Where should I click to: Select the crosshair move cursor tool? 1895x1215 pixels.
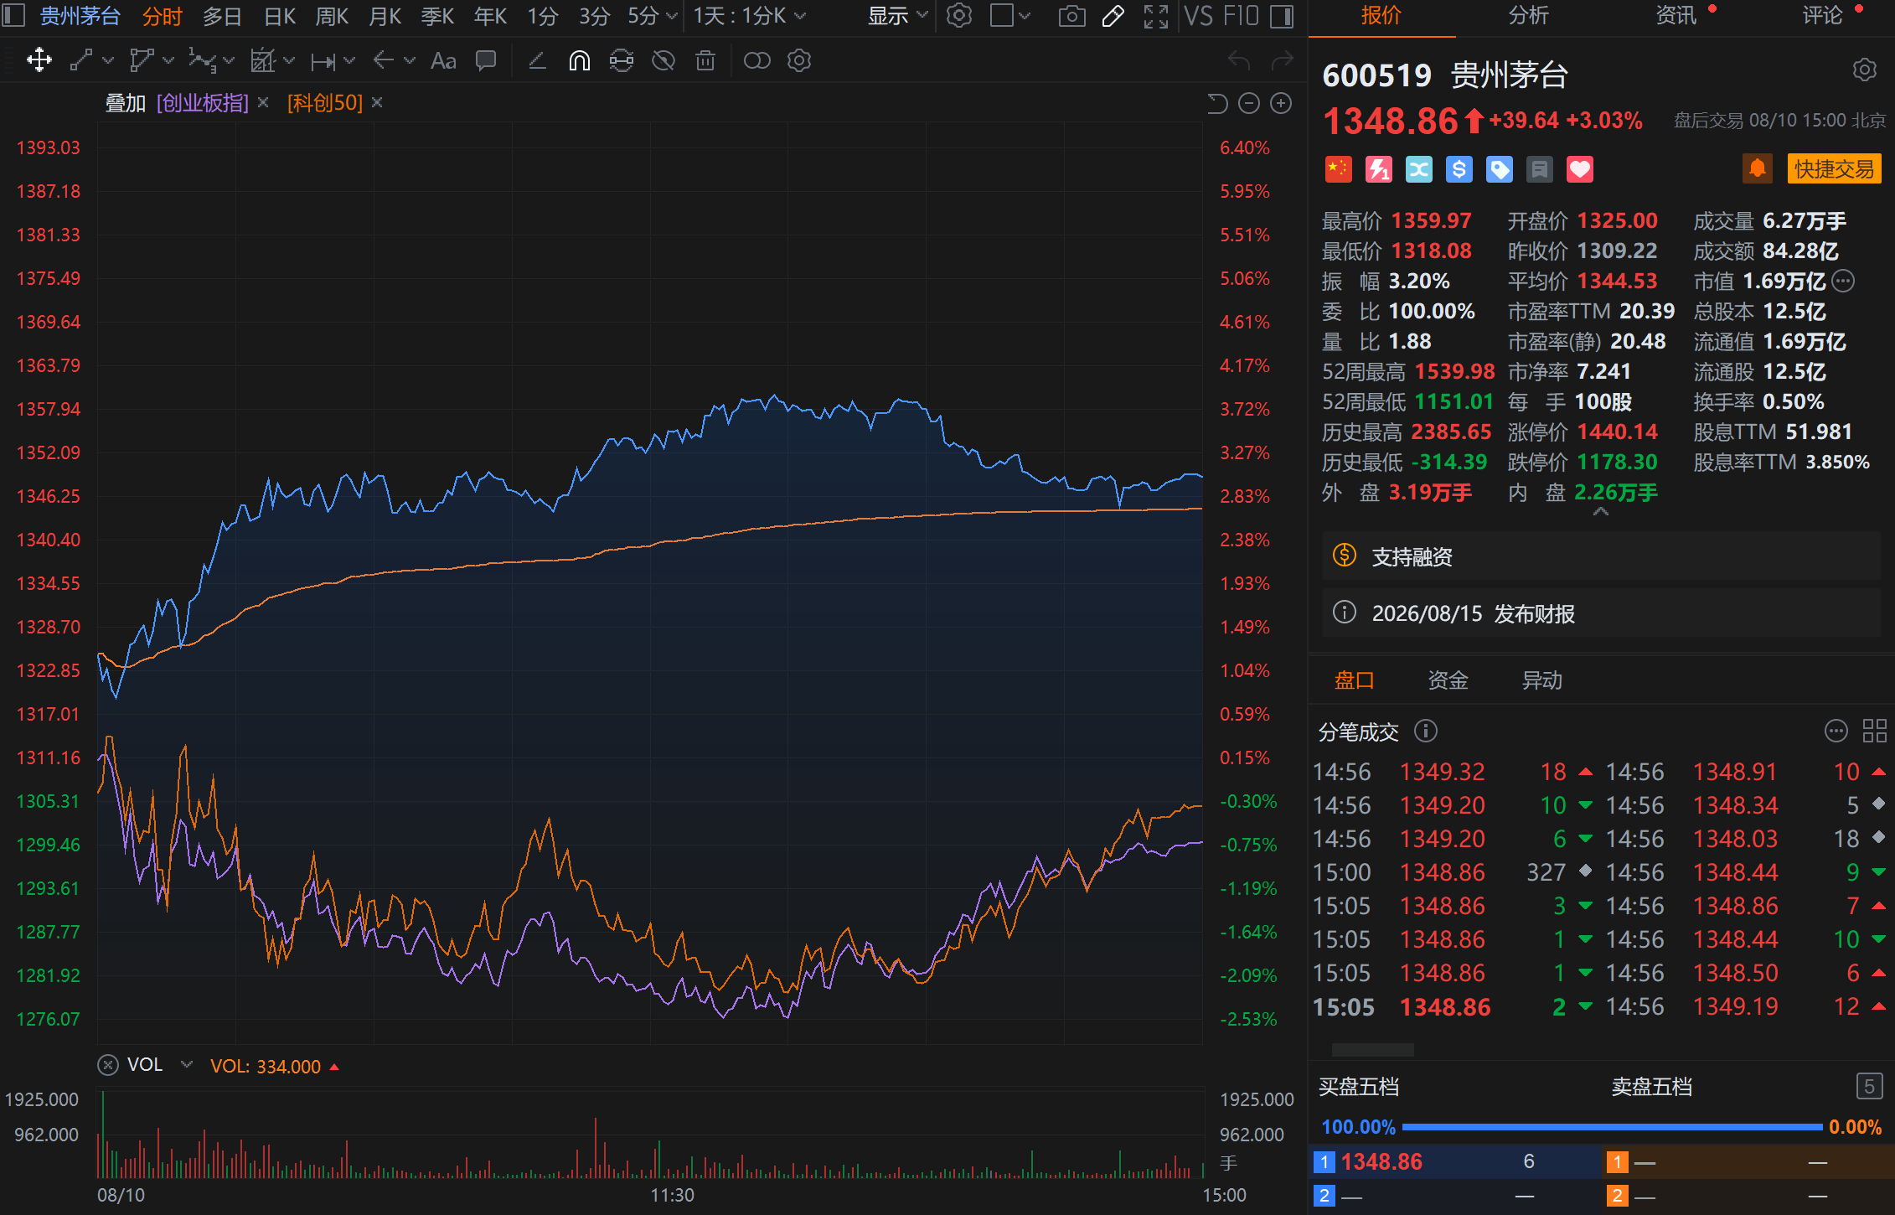tap(39, 60)
